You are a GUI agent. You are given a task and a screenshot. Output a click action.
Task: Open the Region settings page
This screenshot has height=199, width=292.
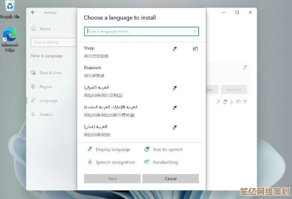[x=45, y=87]
